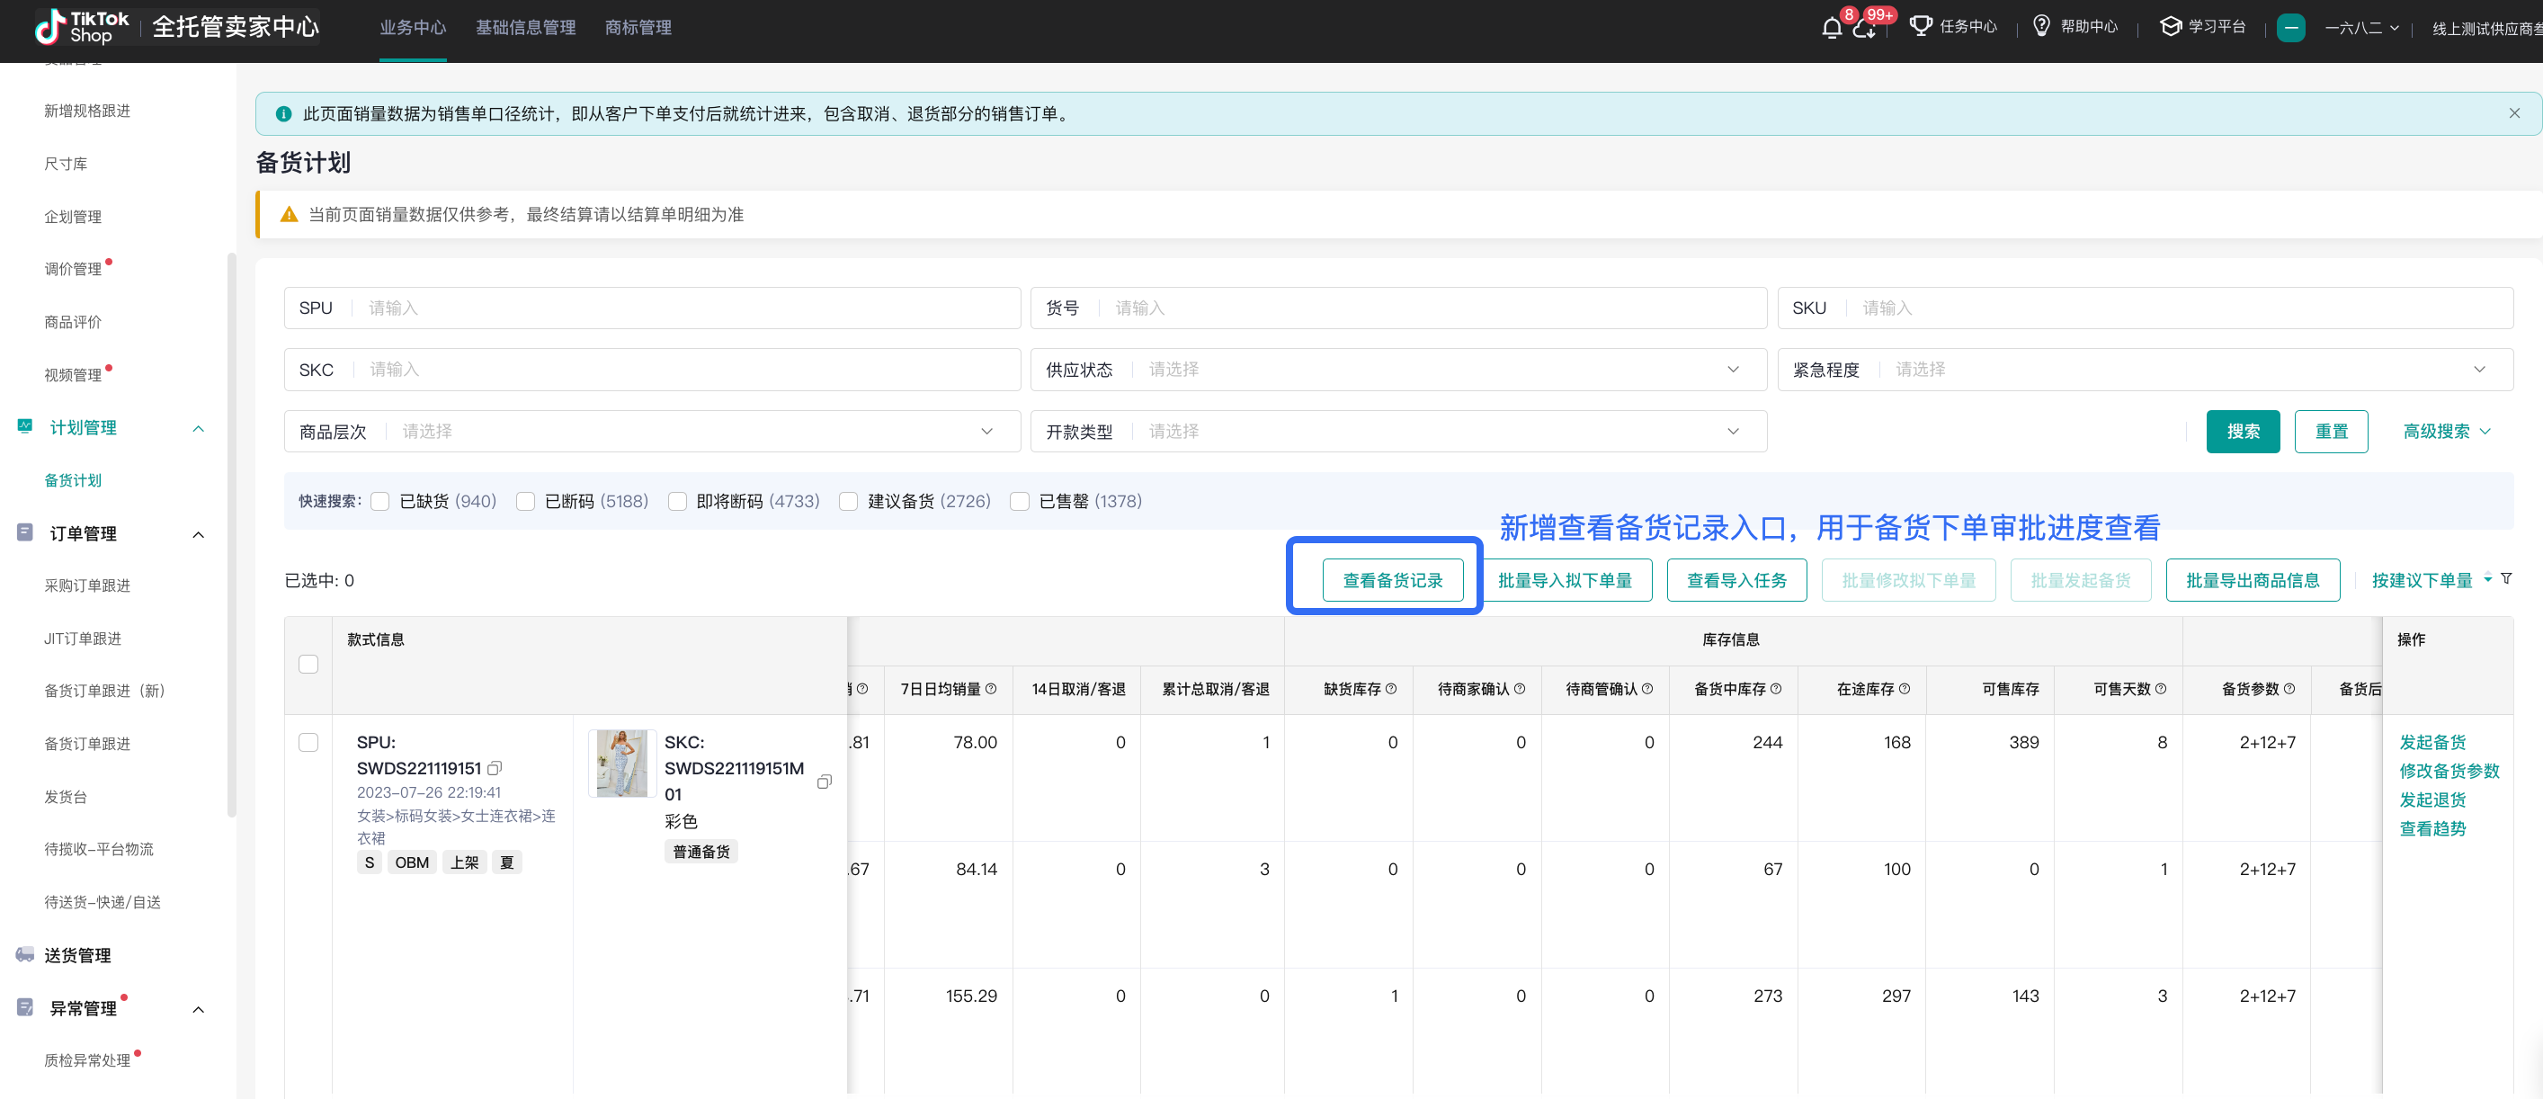Open 学习平台 learning platform

pos(2202,27)
